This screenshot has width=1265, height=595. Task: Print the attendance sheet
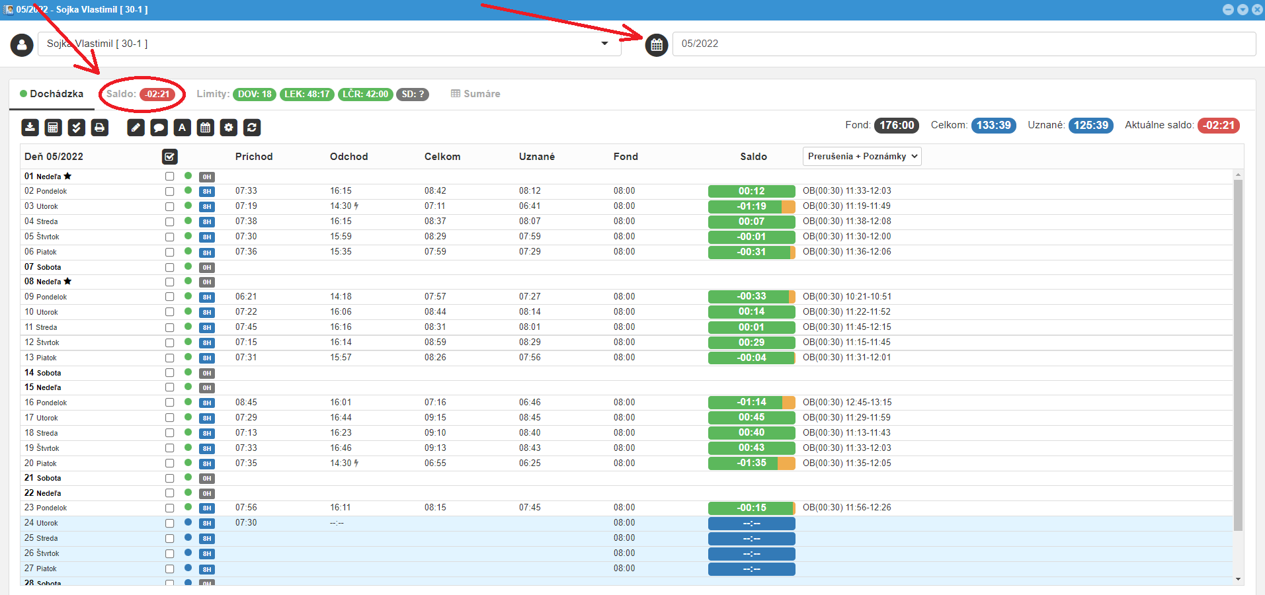coord(99,128)
